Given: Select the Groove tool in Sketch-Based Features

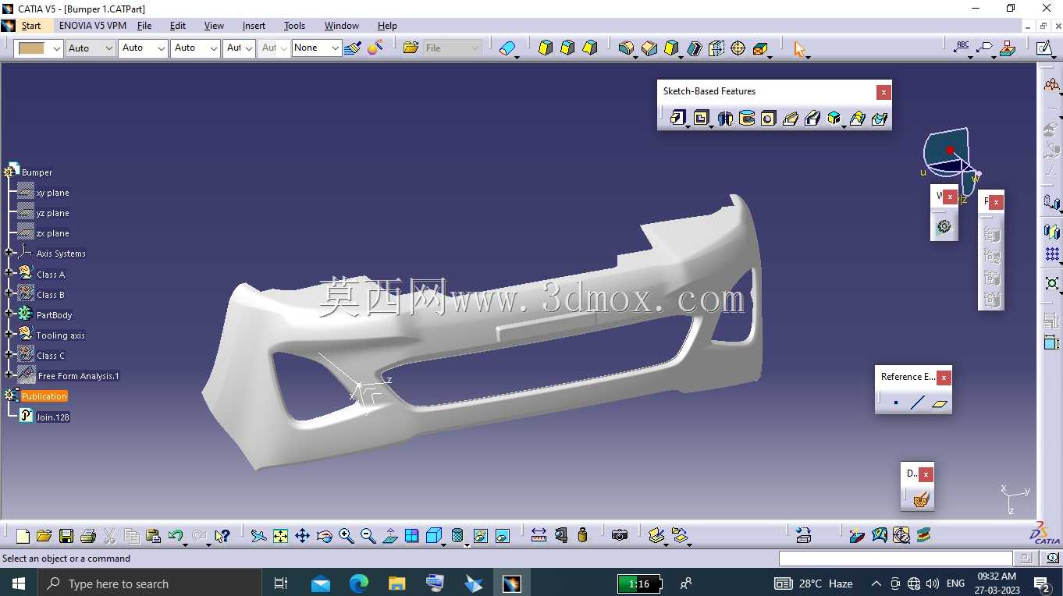Looking at the screenshot, I should 747,119.
